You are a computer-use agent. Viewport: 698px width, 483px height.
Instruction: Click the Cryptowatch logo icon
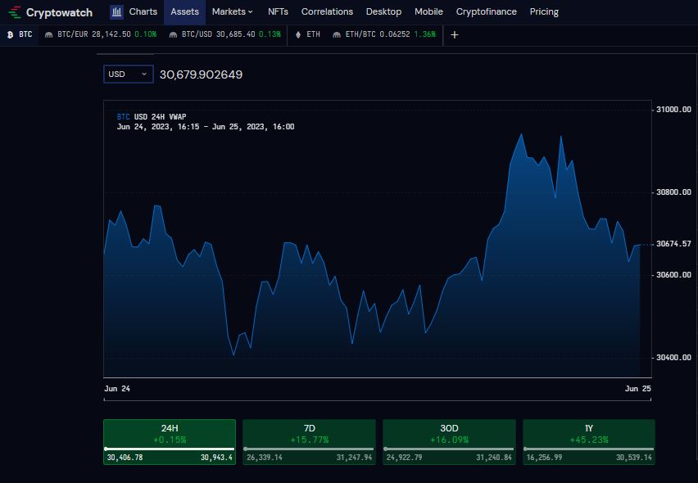pyautogui.click(x=15, y=12)
